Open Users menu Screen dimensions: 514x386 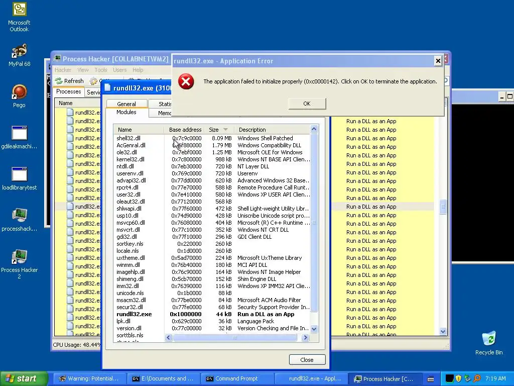pos(119,70)
